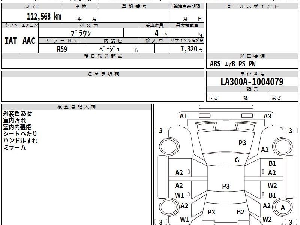300x225 pixels.
Task: Select the recycle fee 7,320円
Action: [x=192, y=49]
